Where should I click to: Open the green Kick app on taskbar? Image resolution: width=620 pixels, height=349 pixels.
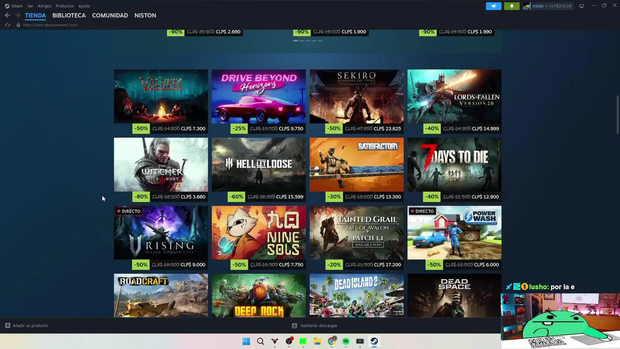303,341
